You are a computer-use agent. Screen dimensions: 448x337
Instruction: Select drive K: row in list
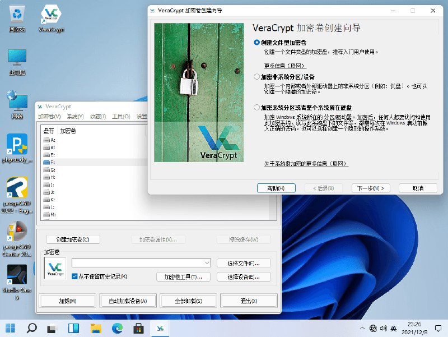(94, 200)
